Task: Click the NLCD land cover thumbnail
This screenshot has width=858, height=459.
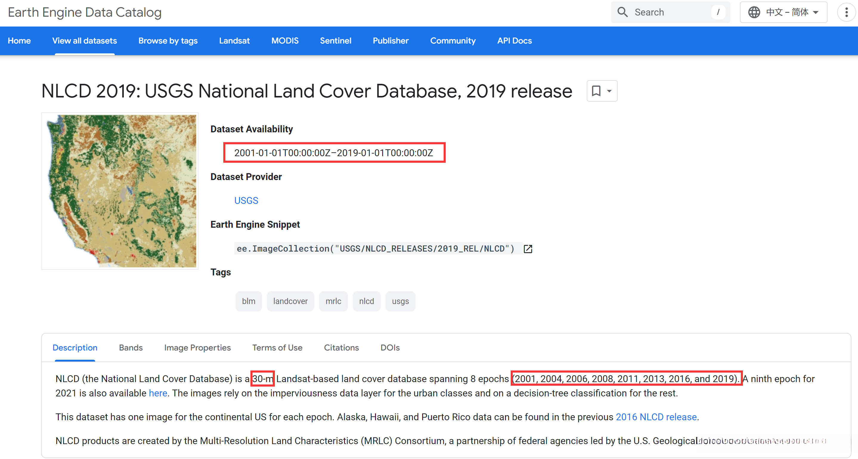Action: [x=120, y=191]
